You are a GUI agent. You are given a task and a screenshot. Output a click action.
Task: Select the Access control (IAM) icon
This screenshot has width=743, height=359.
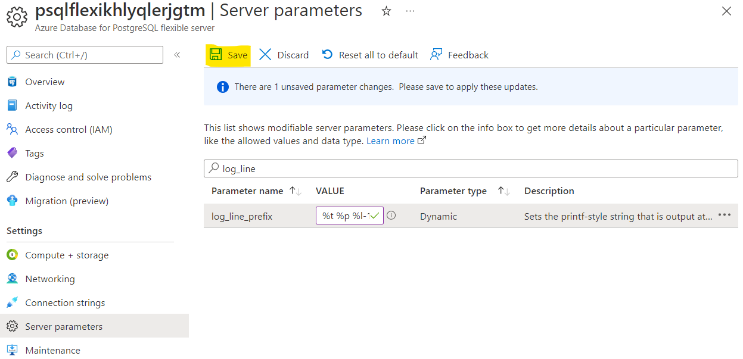point(14,129)
